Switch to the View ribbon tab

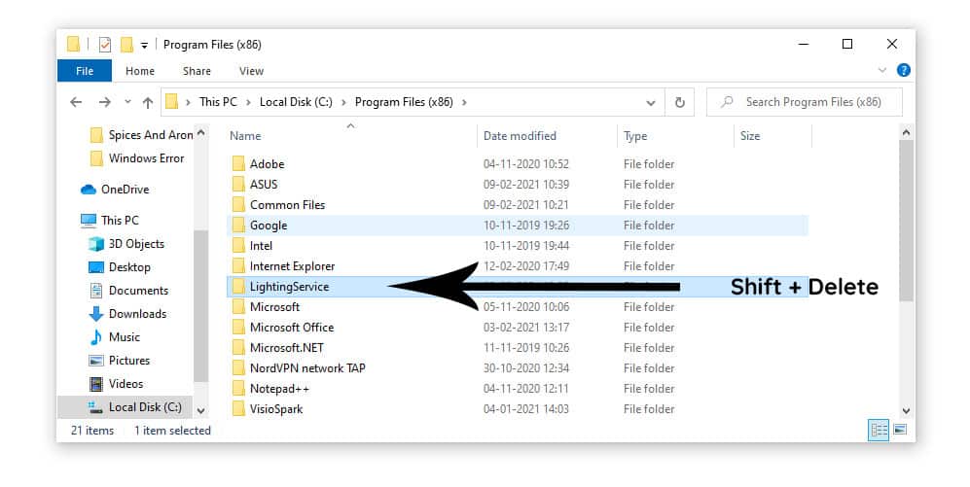tap(251, 71)
